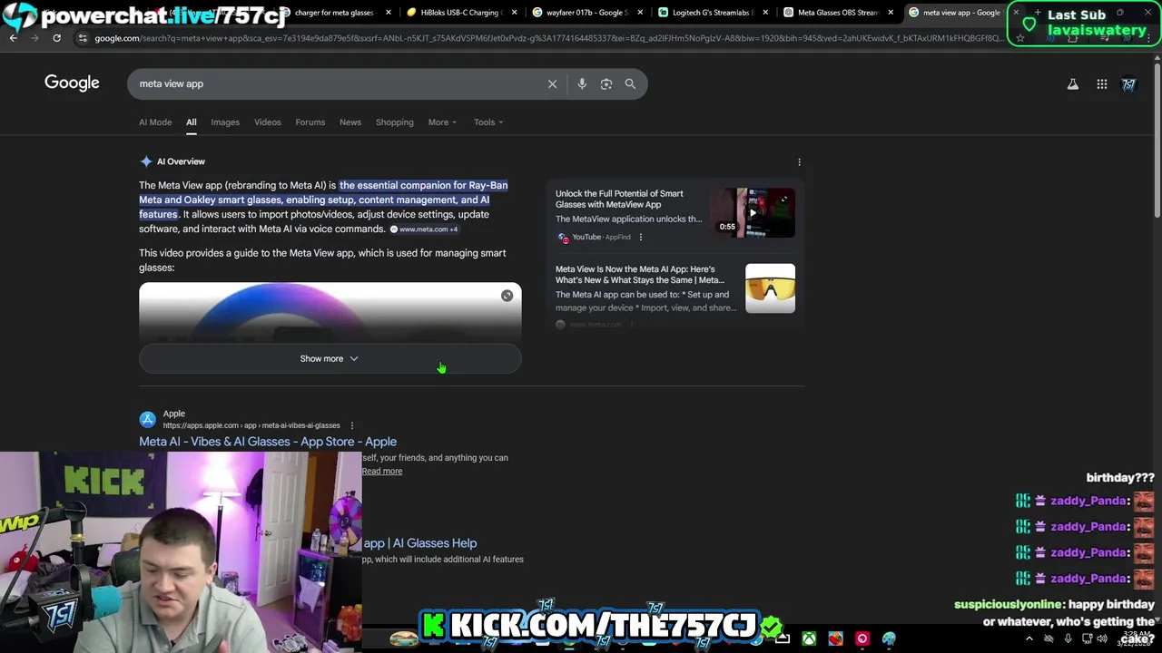Reload the page with refresh icon
Screen dimensions: 1162x653
56,38
